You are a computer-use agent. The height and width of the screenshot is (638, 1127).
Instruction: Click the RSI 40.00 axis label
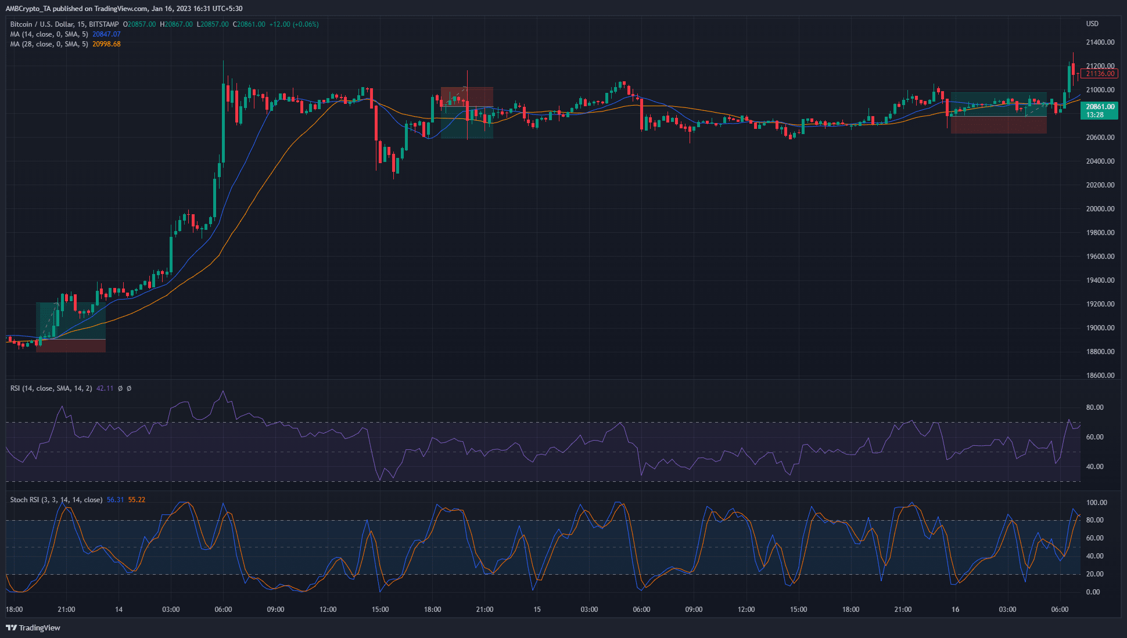coord(1095,467)
